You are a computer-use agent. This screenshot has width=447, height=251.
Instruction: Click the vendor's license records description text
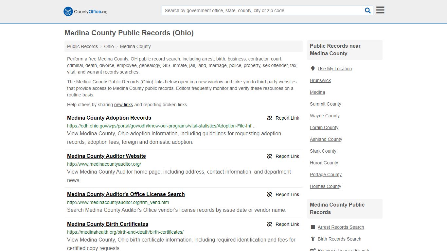(177, 210)
